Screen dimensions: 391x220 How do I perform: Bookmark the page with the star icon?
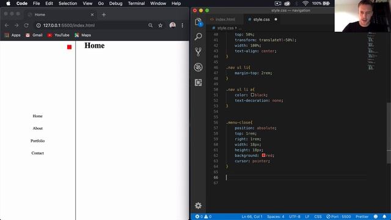click(160, 26)
